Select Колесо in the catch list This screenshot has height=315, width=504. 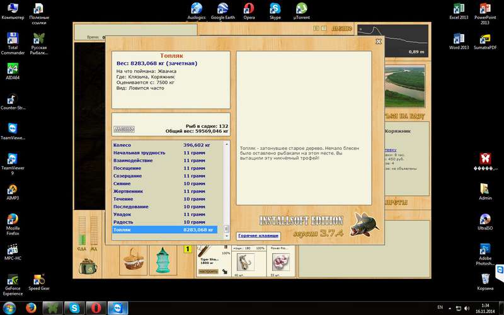(165, 145)
